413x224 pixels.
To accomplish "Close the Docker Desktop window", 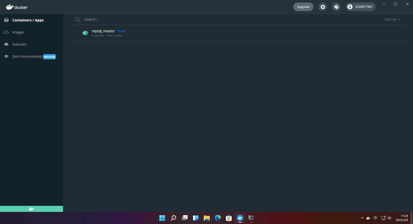I will tap(407, 4).
